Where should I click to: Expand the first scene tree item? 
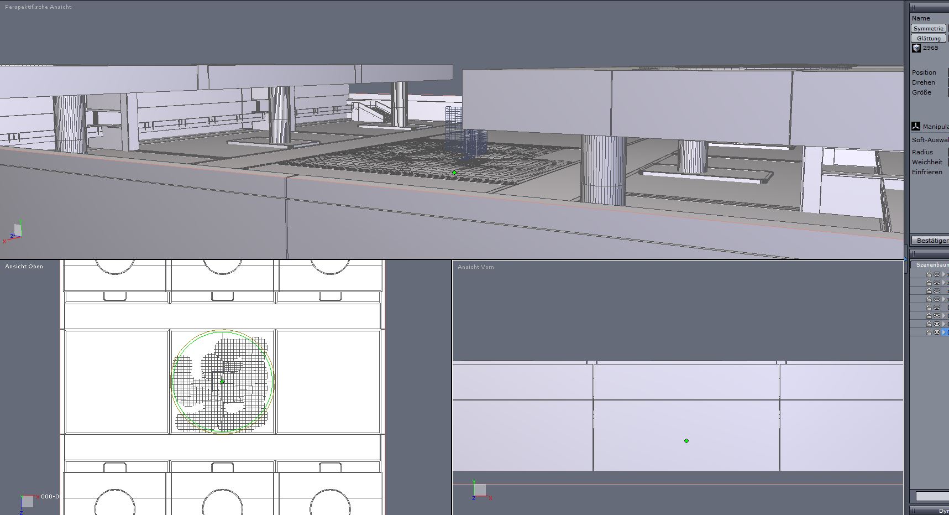click(943, 274)
